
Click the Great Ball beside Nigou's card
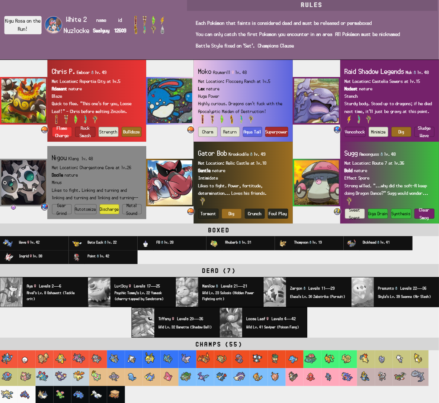tap(45, 207)
